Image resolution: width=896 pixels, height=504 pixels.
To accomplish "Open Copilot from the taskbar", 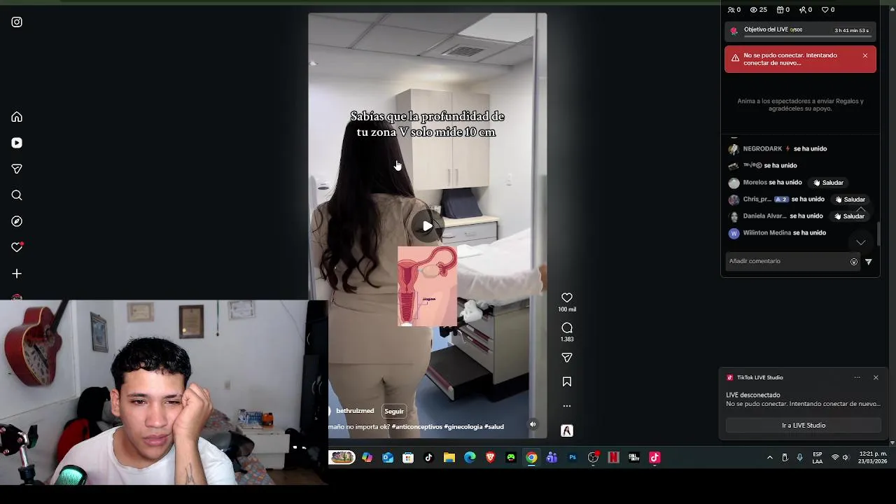I will pos(367,458).
